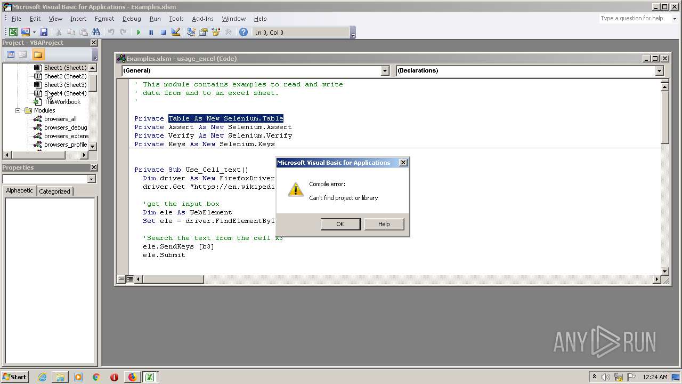Select browsers_all module
The image size is (682, 384).
(60, 119)
